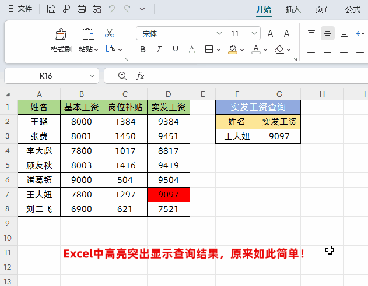Toggle Bold formatting
The width and height of the screenshot is (368, 286).
click(x=143, y=50)
